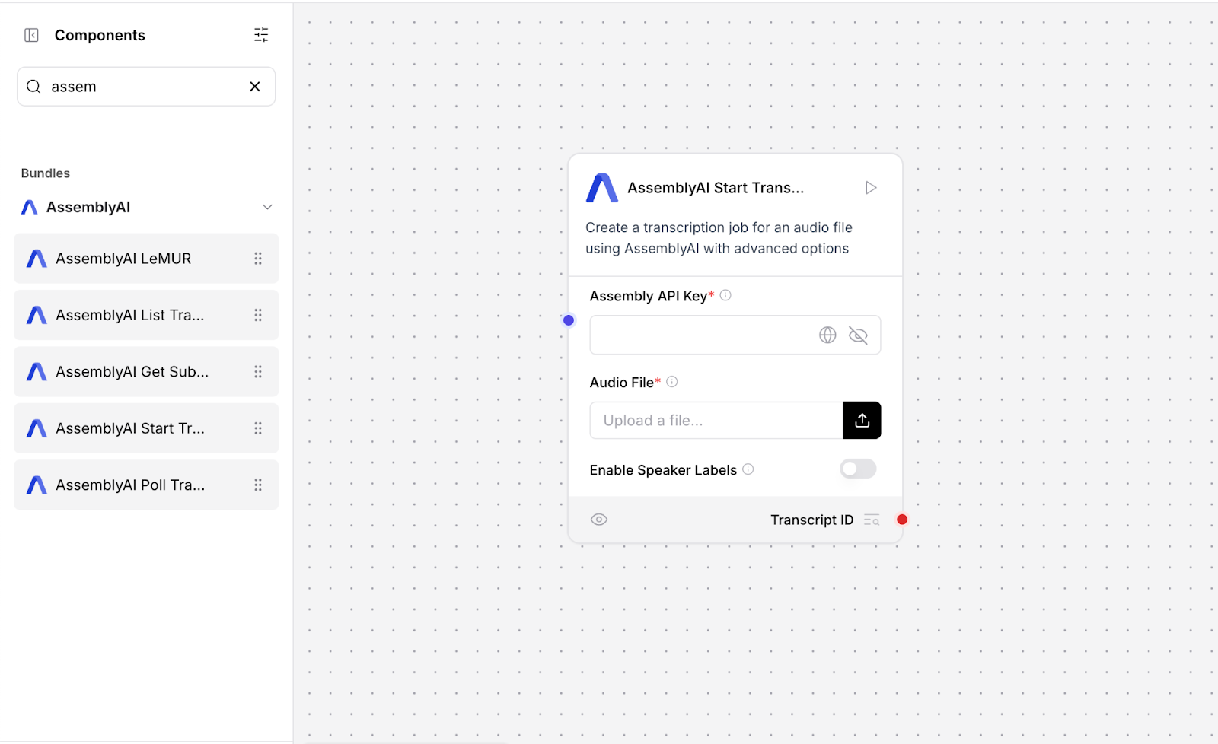Click AssemblyAI logo beside Poll Tra... item
Viewport: 1218px width, 744px height.
tap(37, 485)
